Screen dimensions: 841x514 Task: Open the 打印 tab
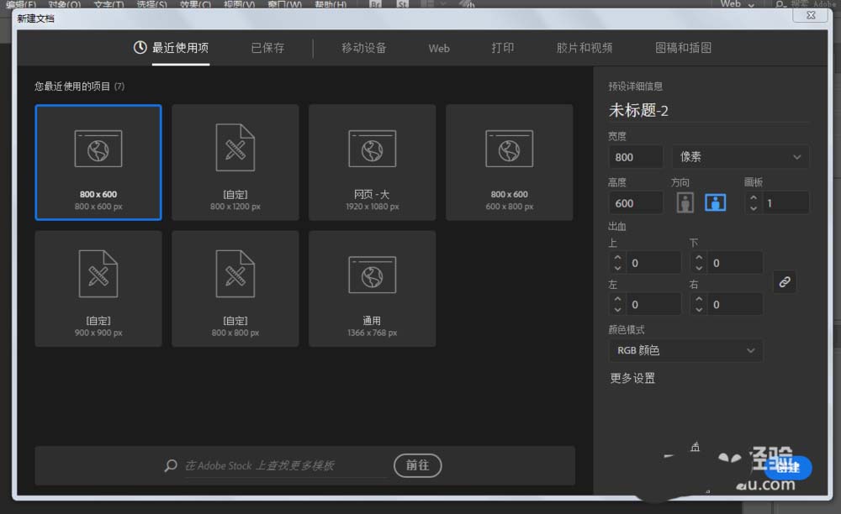click(503, 48)
